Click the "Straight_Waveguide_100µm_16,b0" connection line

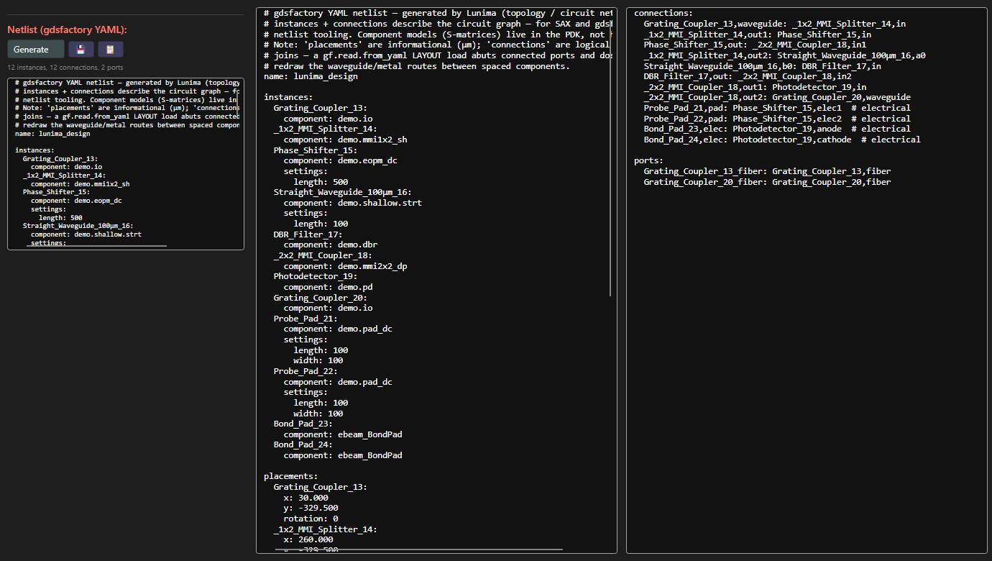click(x=762, y=65)
